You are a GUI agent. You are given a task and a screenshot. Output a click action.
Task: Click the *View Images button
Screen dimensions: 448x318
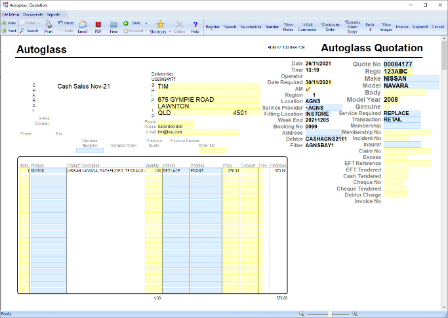(x=386, y=27)
